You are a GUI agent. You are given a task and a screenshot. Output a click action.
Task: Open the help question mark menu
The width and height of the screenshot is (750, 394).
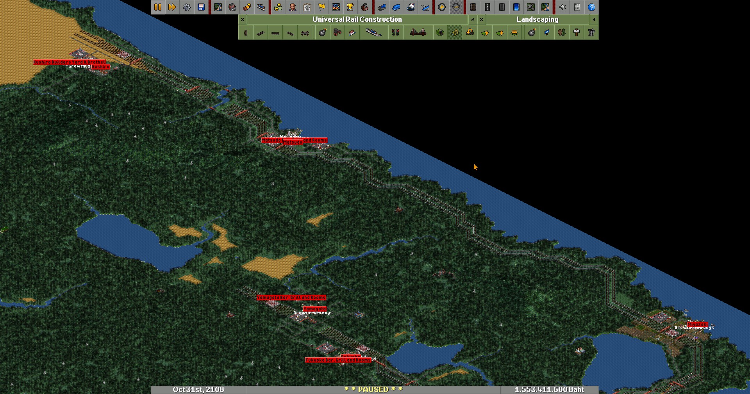click(591, 7)
